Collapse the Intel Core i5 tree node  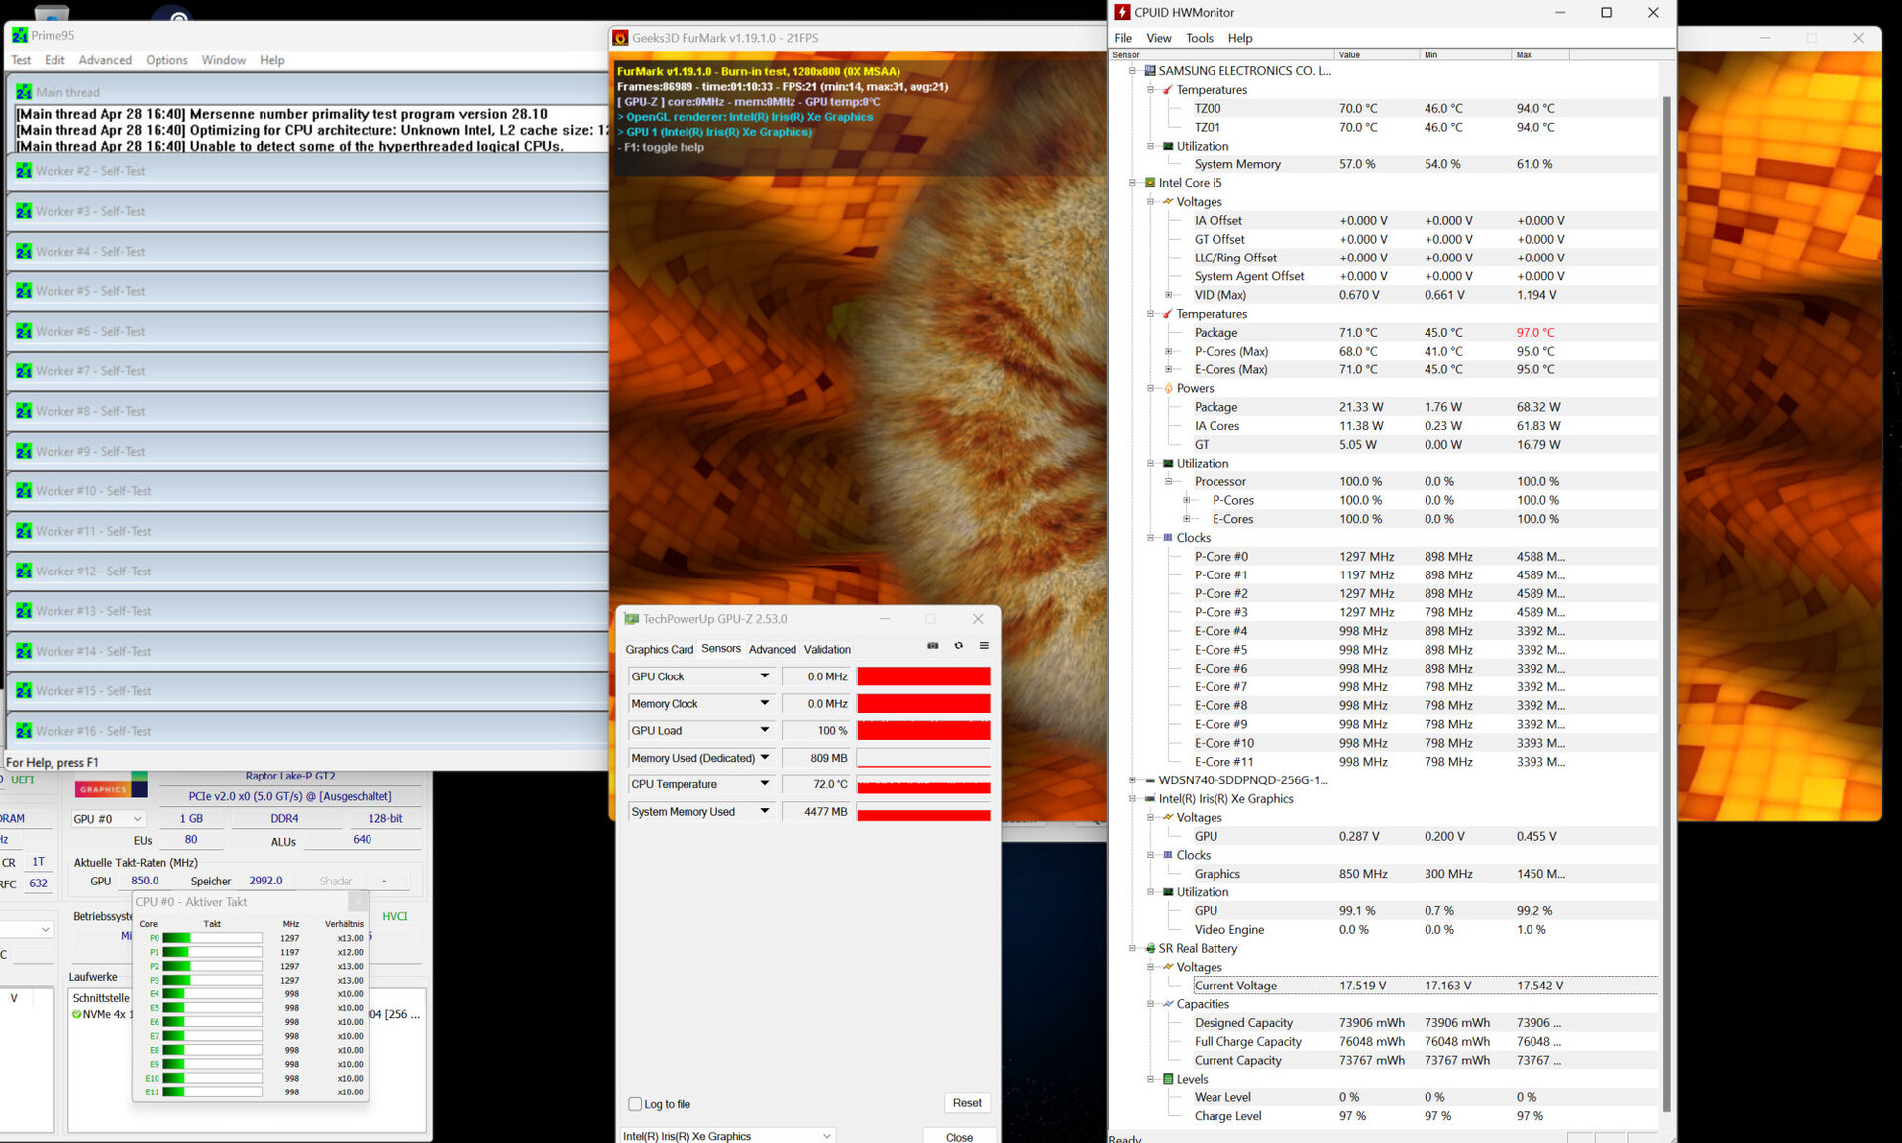[x=1132, y=183]
